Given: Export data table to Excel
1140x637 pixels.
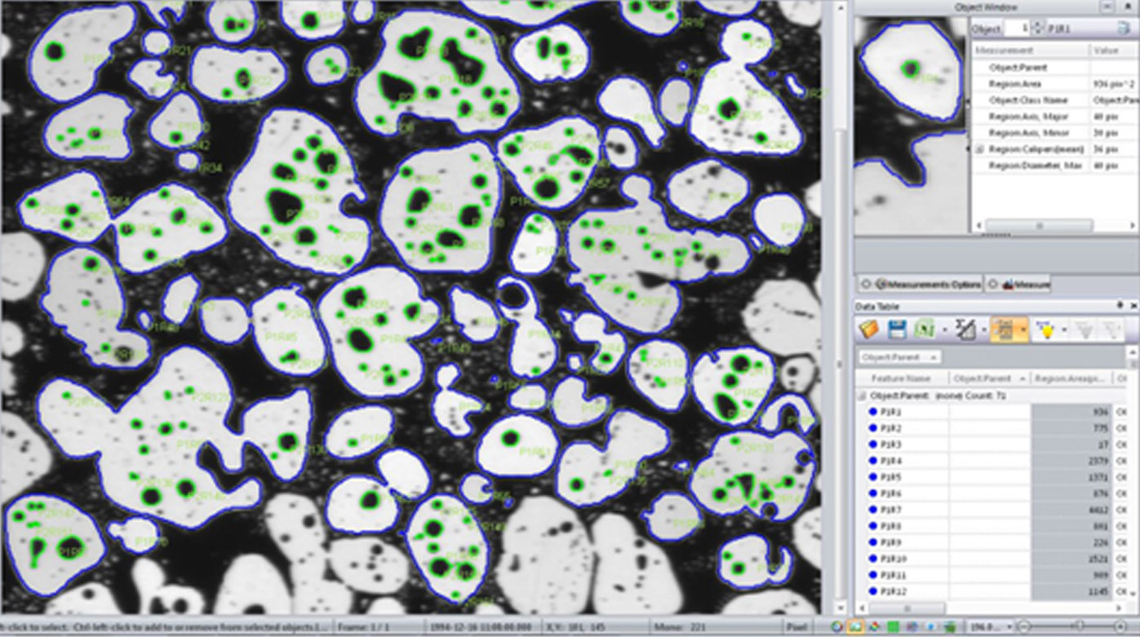Looking at the screenshot, I should coord(924,329).
